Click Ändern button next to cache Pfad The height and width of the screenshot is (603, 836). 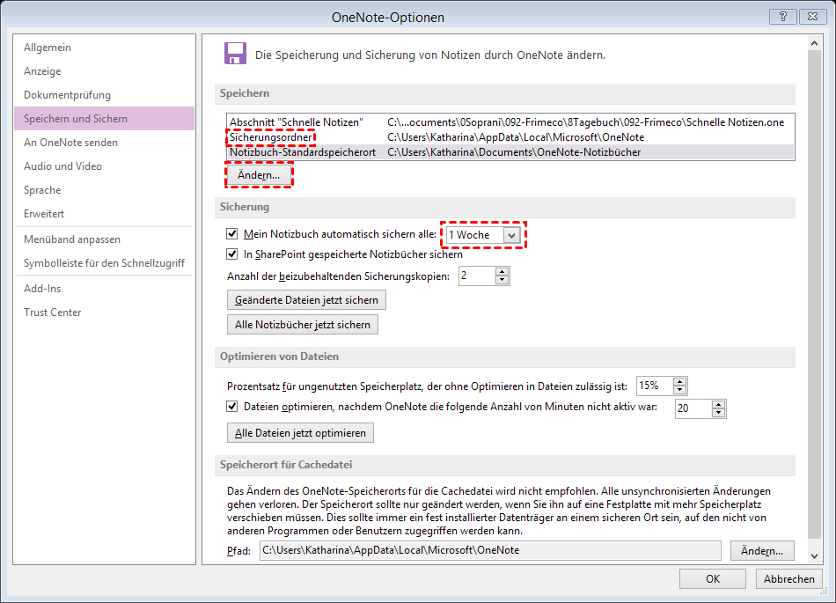click(x=762, y=551)
